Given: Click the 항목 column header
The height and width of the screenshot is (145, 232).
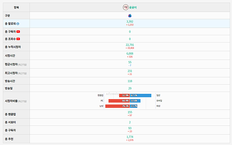Looking at the screenshot, I should click(x=16, y=7).
